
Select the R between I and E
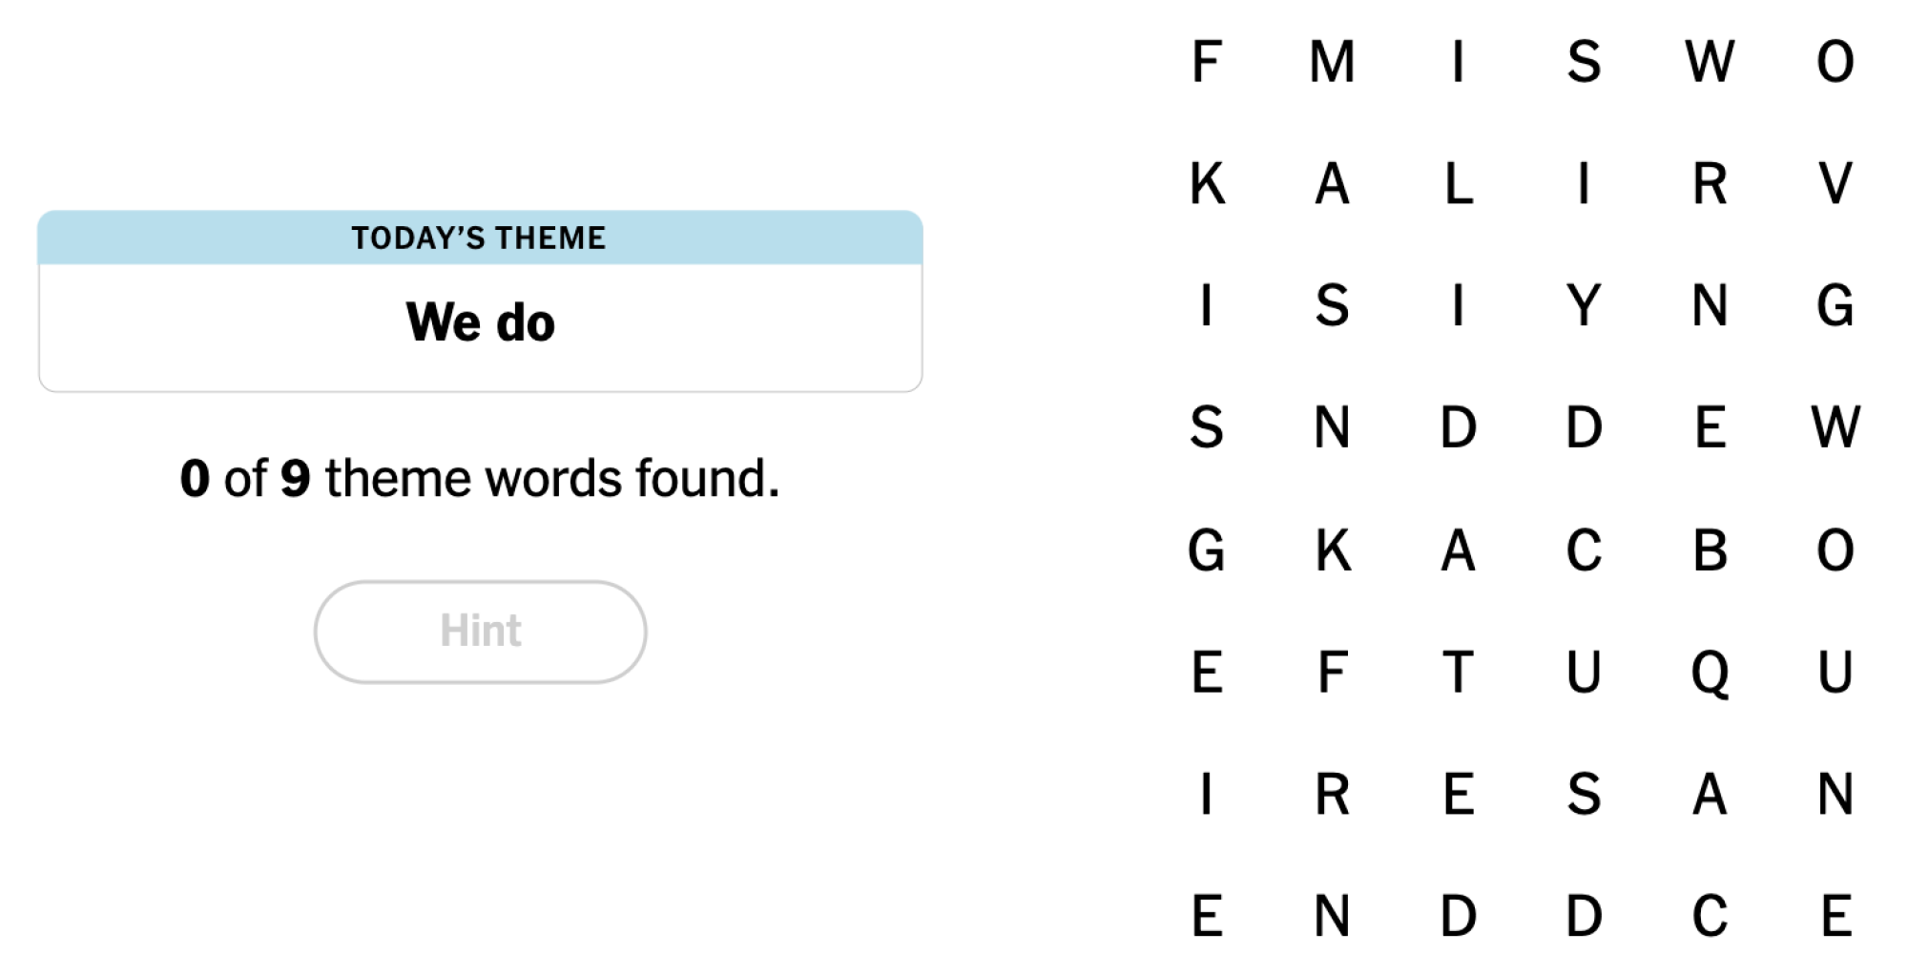click(1332, 794)
